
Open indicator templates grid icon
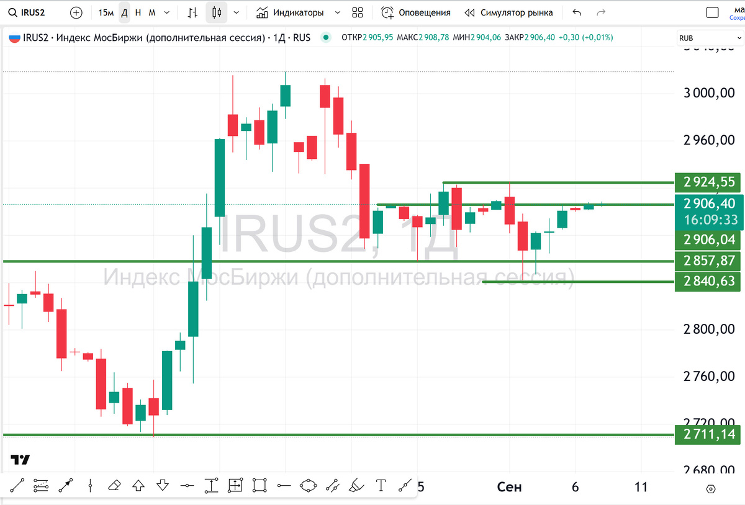[357, 12]
